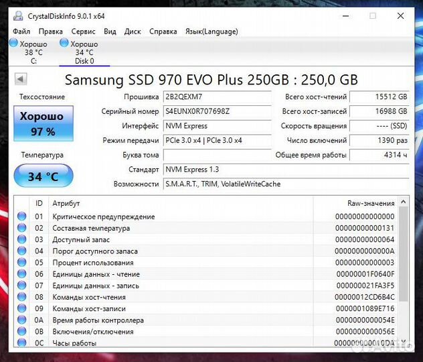423x362 pixels.
Task: Open the Справка menu
Action: (163, 32)
